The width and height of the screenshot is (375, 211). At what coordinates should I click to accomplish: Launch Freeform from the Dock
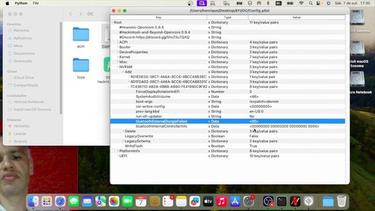(x=195, y=201)
